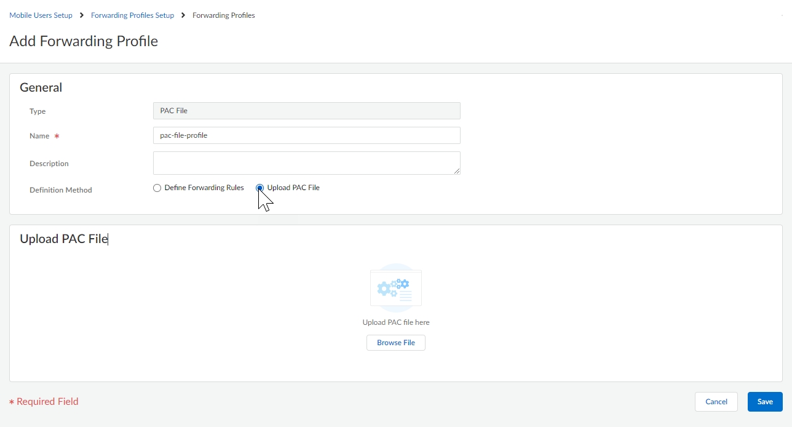Focus the Name input field
Viewport: 792px width, 427px height.
coord(306,135)
